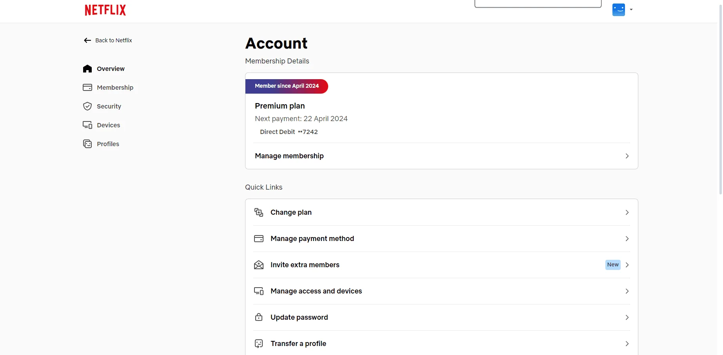Click the Manage access and devices icon
The width and height of the screenshot is (723, 355).
tap(259, 291)
